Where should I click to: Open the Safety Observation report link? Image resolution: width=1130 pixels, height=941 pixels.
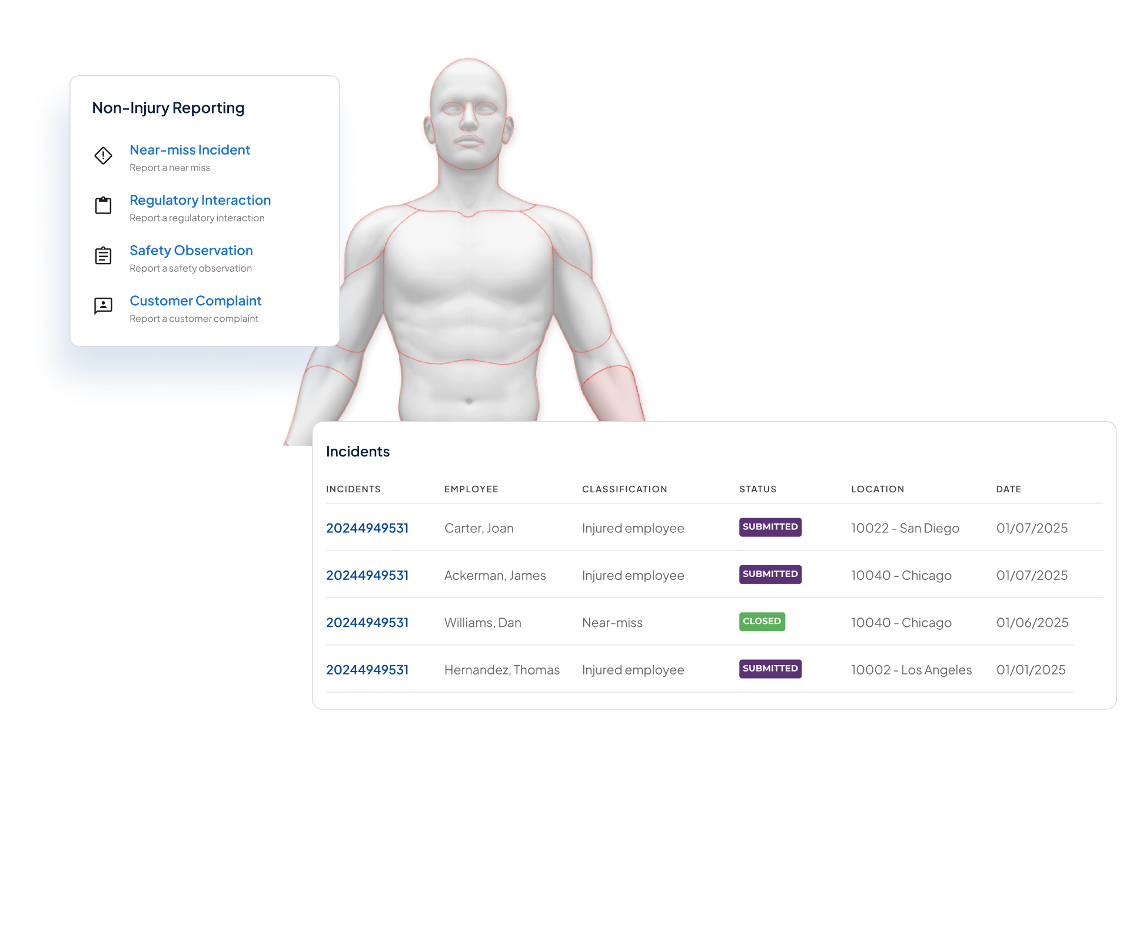click(x=191, y=251)
